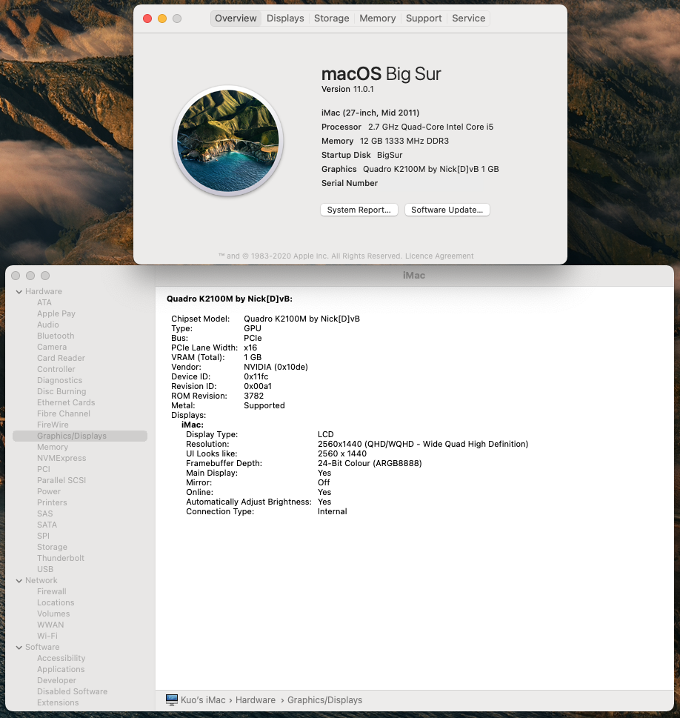
Task: Select Accessibility under Software
Action: (61, 658)
